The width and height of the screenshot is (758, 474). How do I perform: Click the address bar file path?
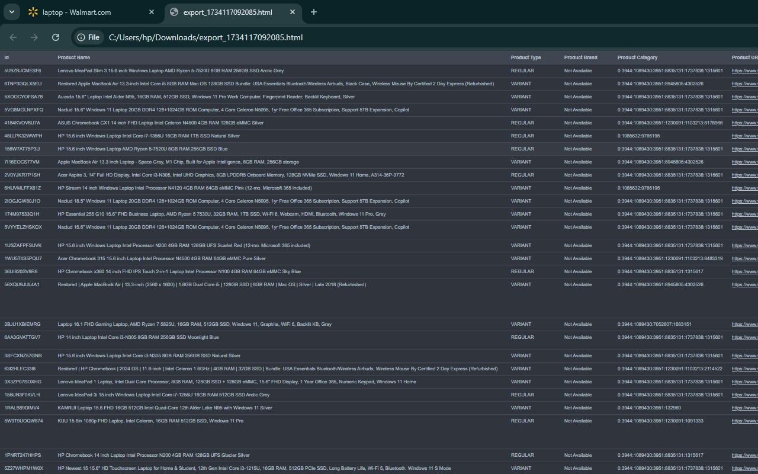tap(205, 37)
